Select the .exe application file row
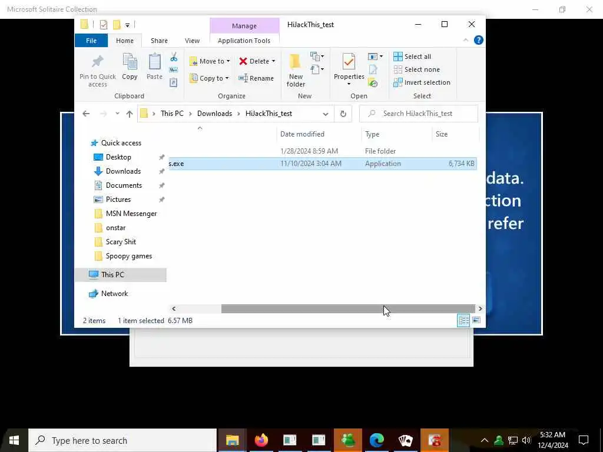The image size is (603, 452). point(323,164)
